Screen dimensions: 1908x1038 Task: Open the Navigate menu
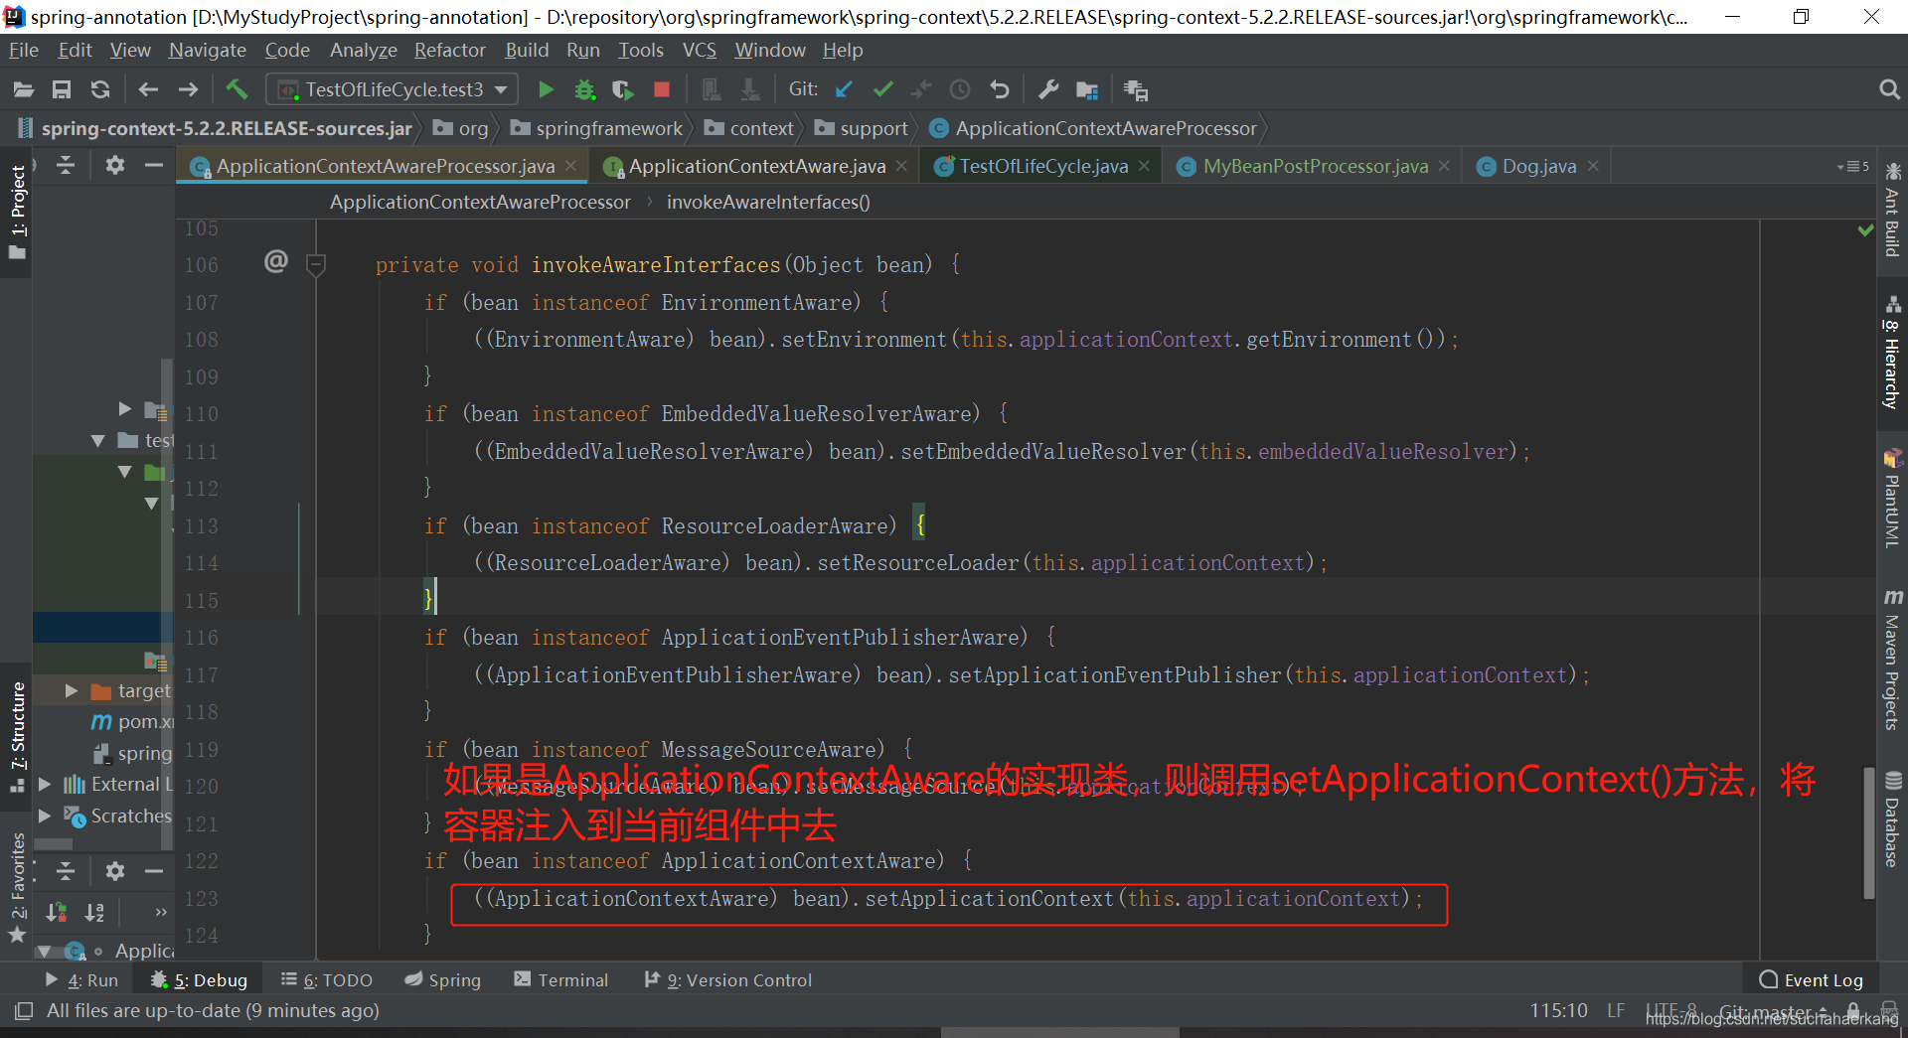tap(207, 50)
